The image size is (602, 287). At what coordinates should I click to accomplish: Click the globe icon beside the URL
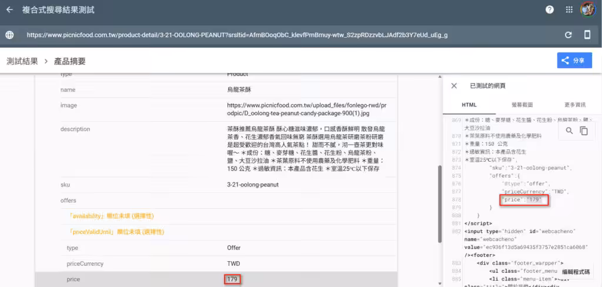pos(9,35)
